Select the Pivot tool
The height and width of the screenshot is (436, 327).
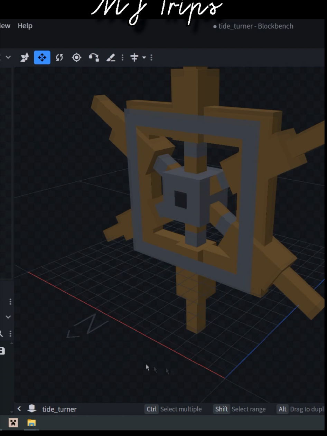[76, 57]
